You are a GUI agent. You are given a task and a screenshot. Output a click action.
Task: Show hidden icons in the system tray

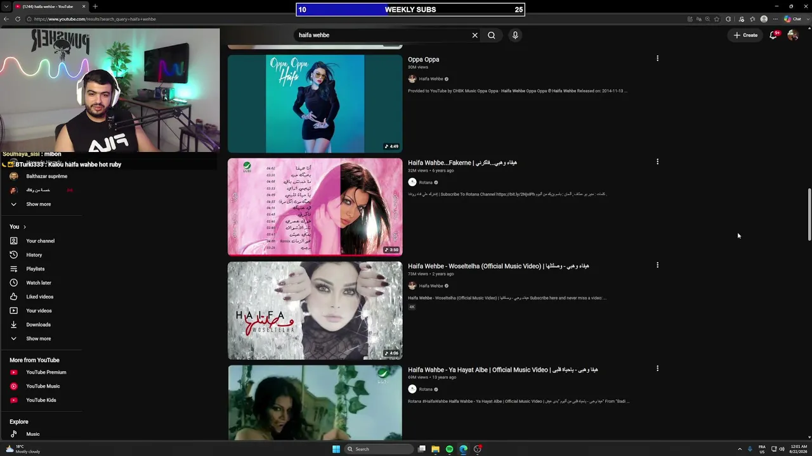(x=740, y=449)
